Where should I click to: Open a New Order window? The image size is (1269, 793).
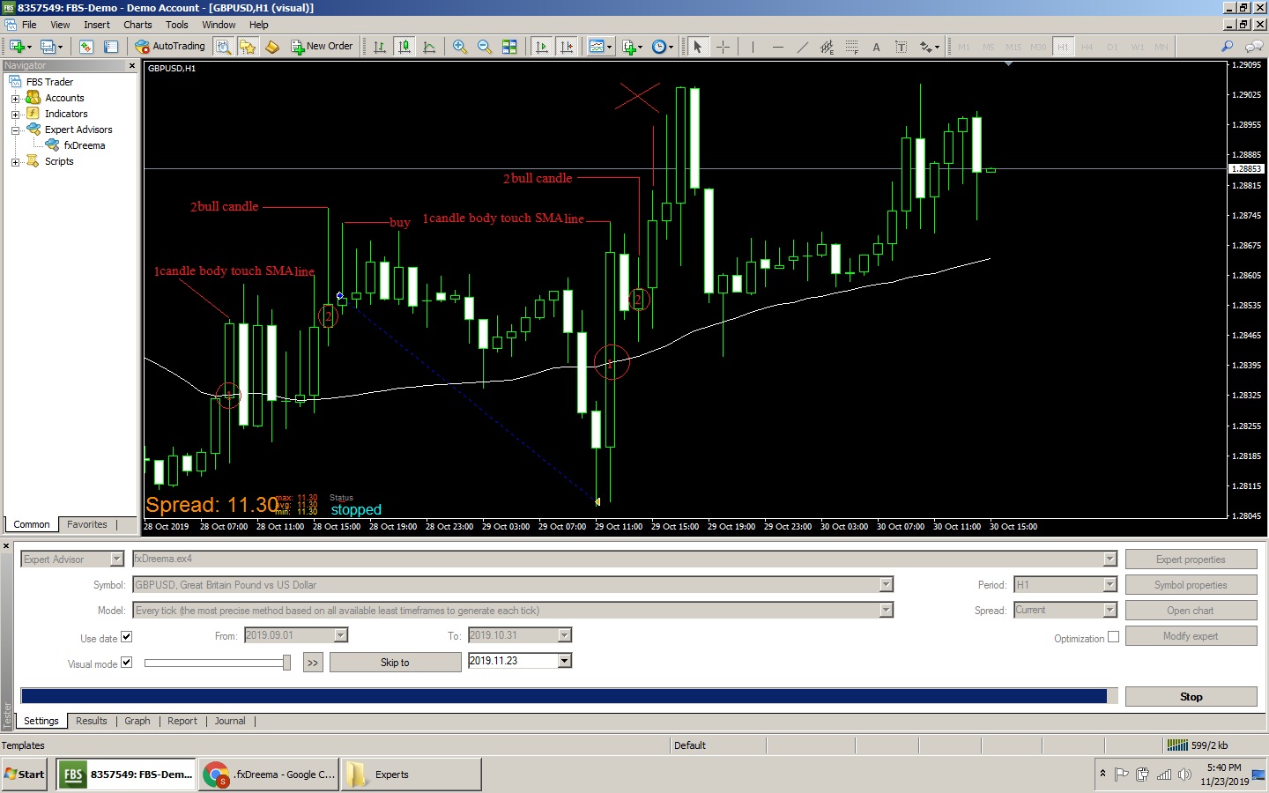pyautogui.click(x=322, y=47)
